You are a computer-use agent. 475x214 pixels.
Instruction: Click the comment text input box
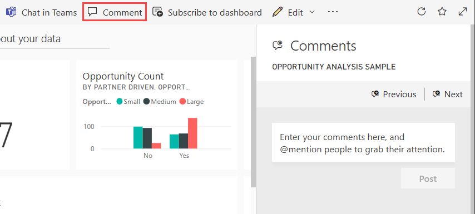[x=363, y=142]
